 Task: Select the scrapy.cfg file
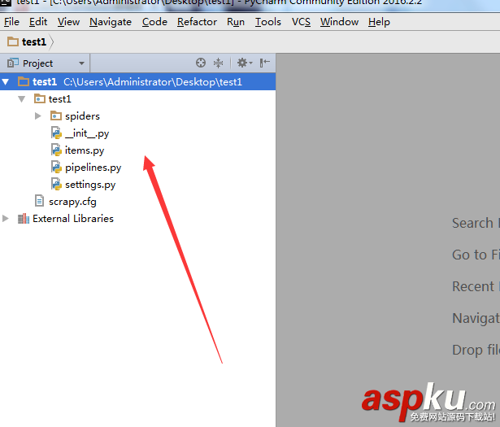[72, 202]
